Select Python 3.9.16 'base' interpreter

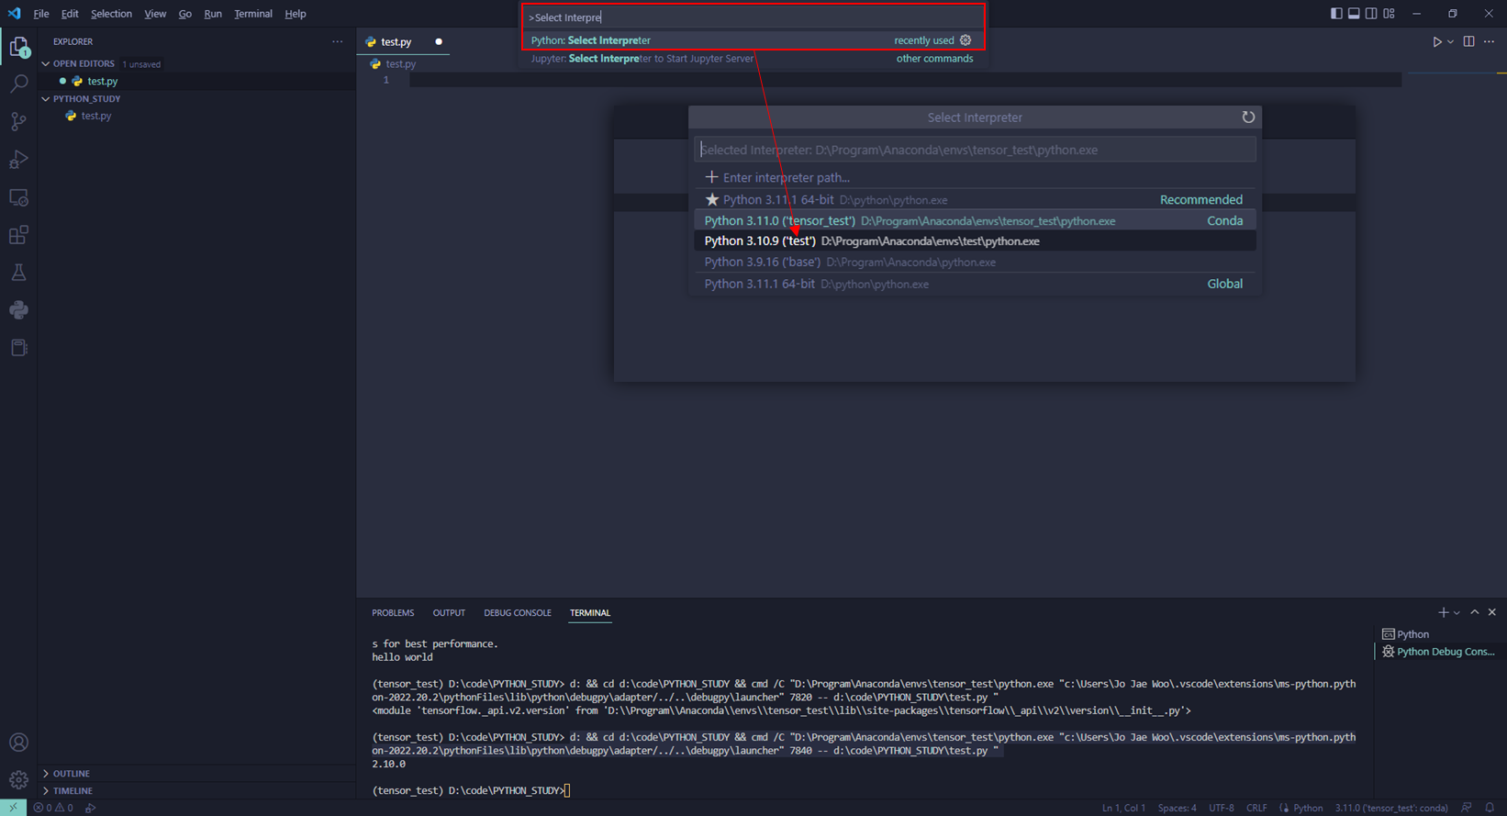pos(975,263)
